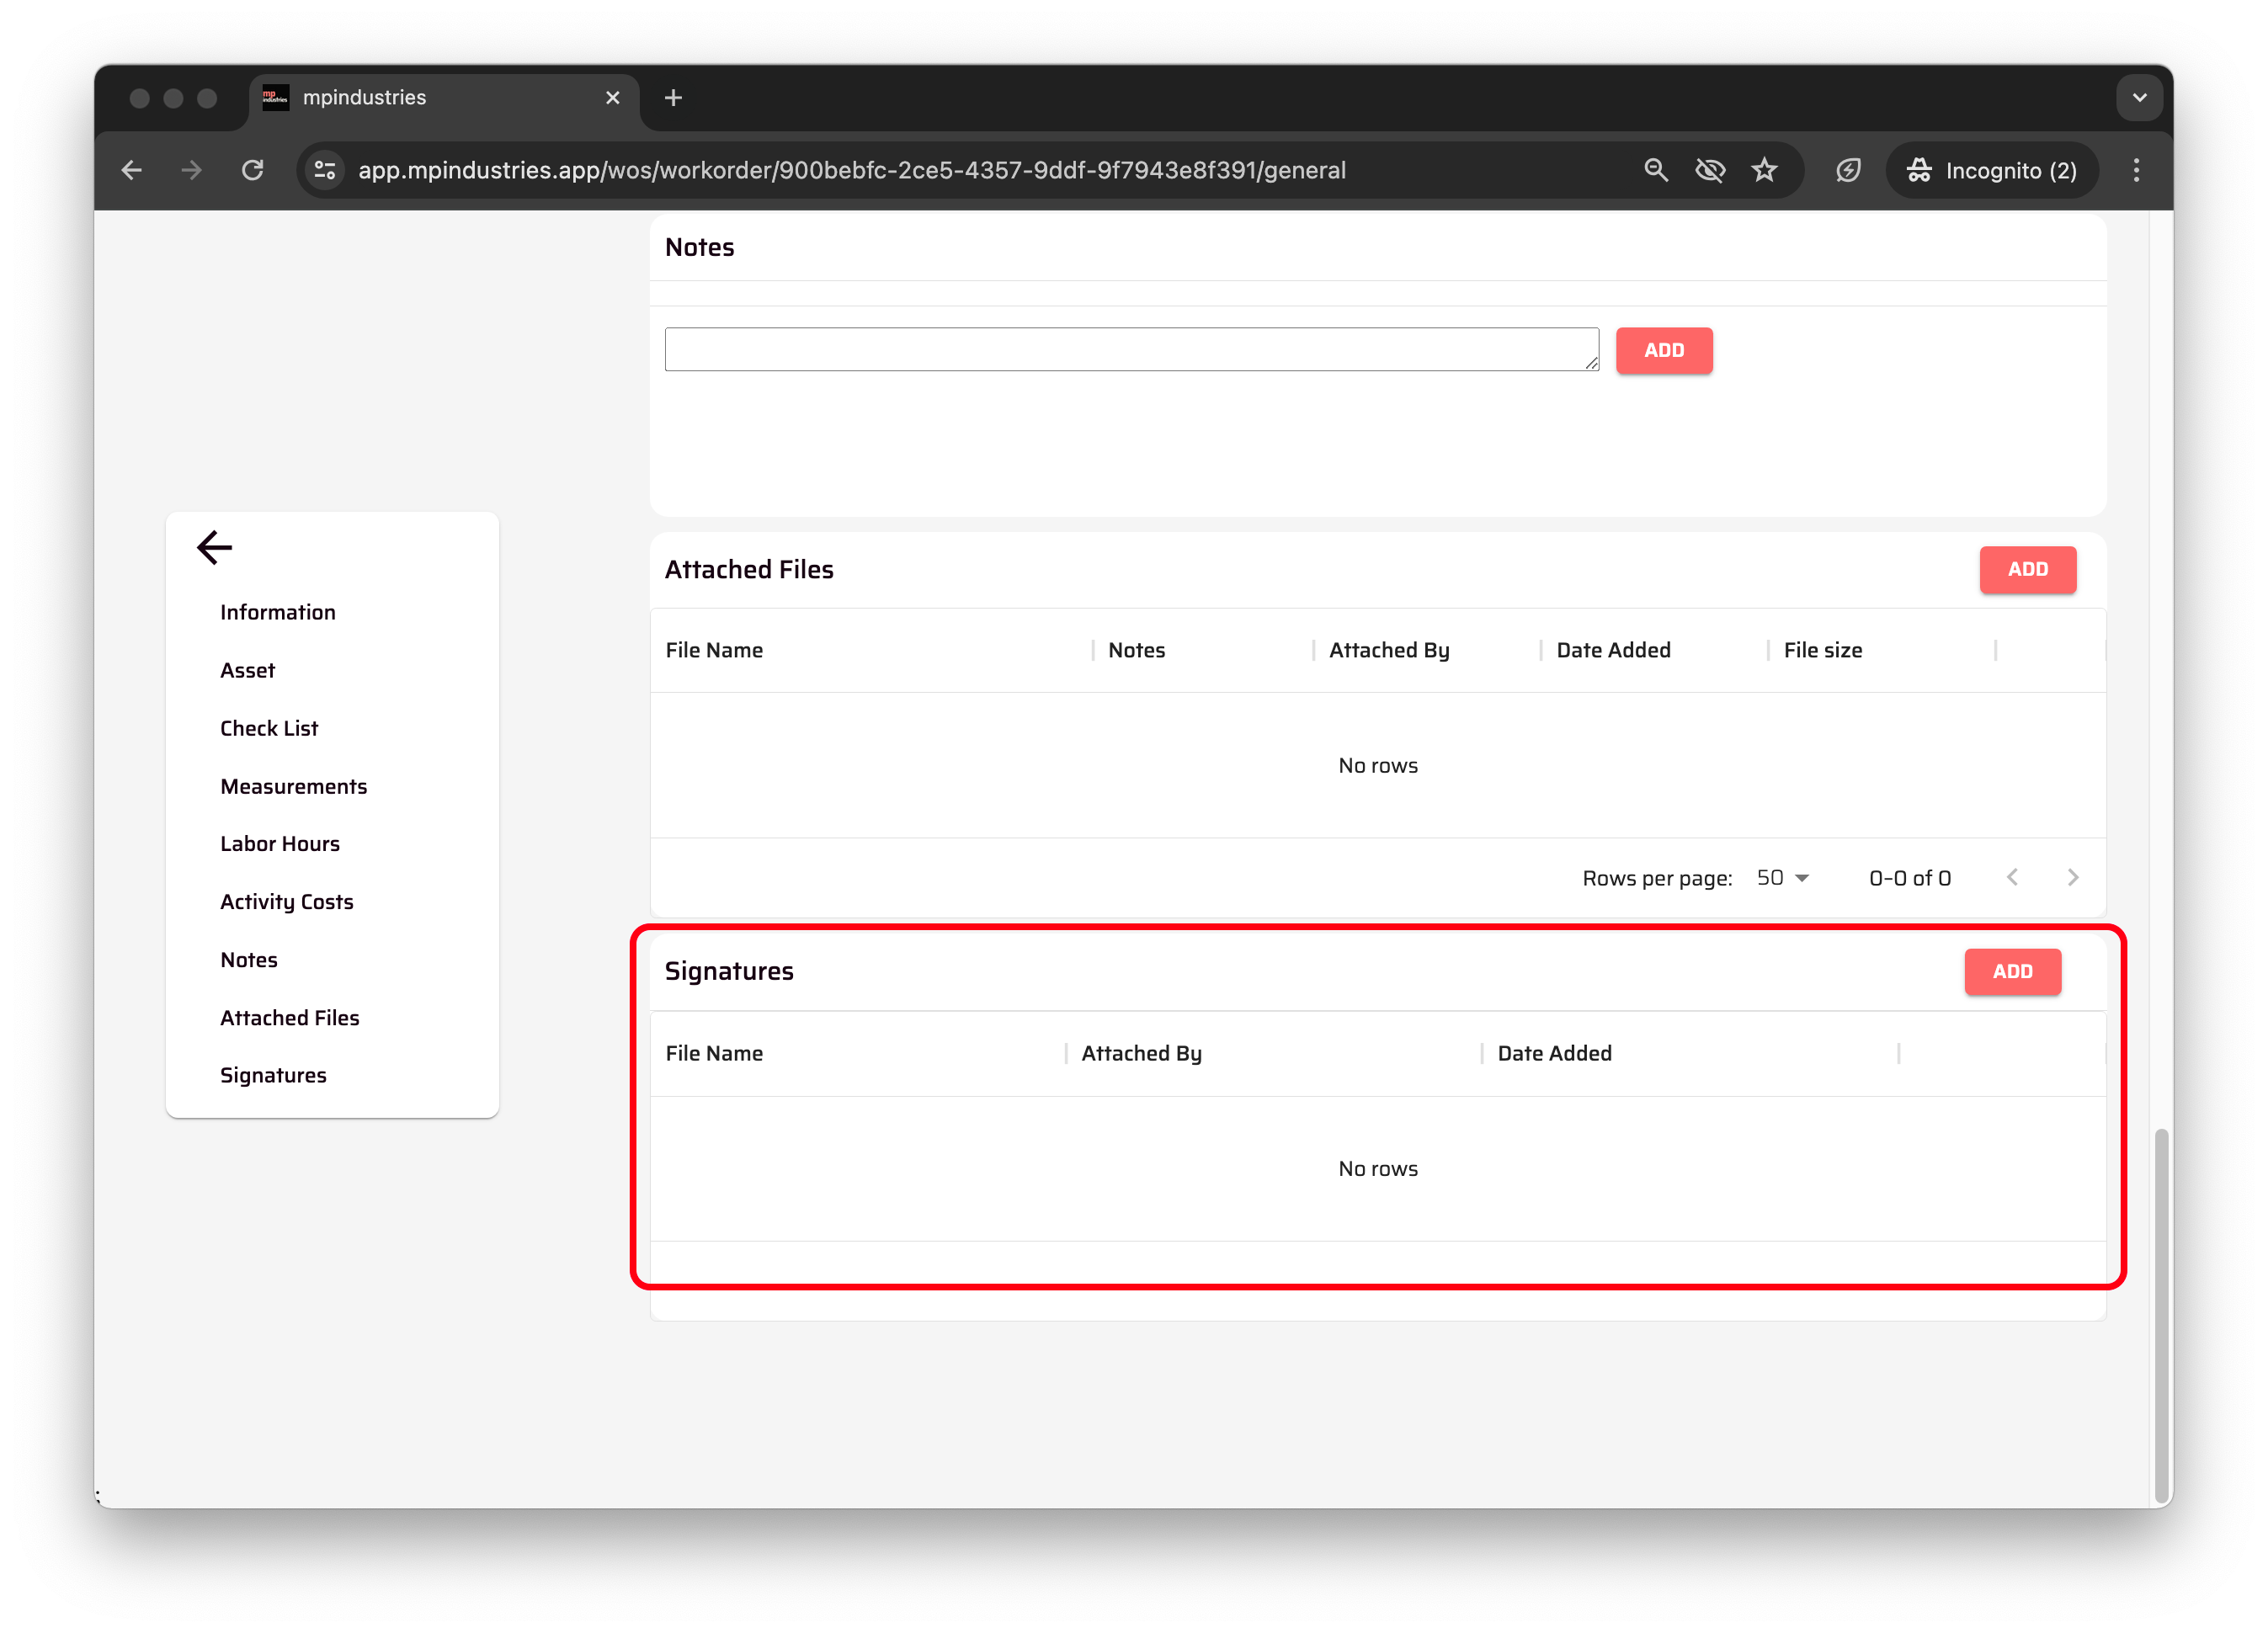The height and width of the screenshot is (1633, 2268).
Task: Go to the Measurements section
Action: [x=293, y=786]
